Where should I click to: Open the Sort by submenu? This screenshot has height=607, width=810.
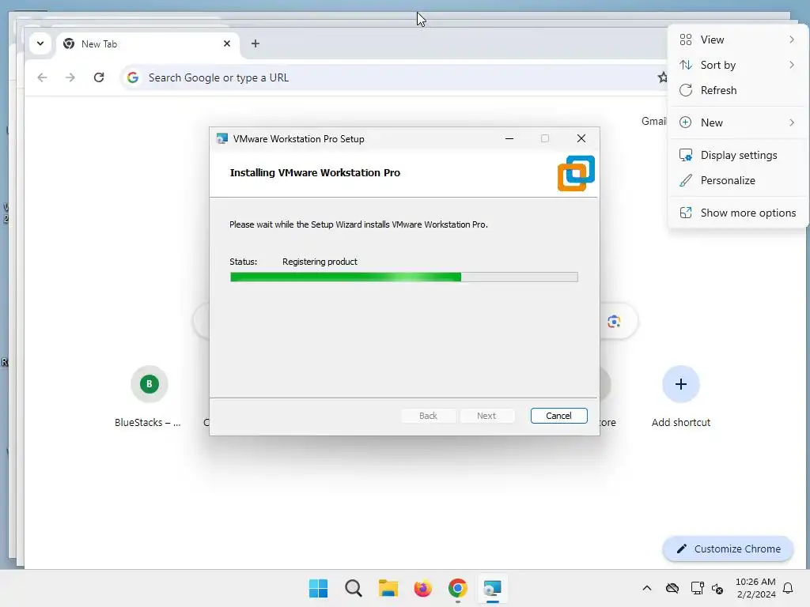coord(738,65)
